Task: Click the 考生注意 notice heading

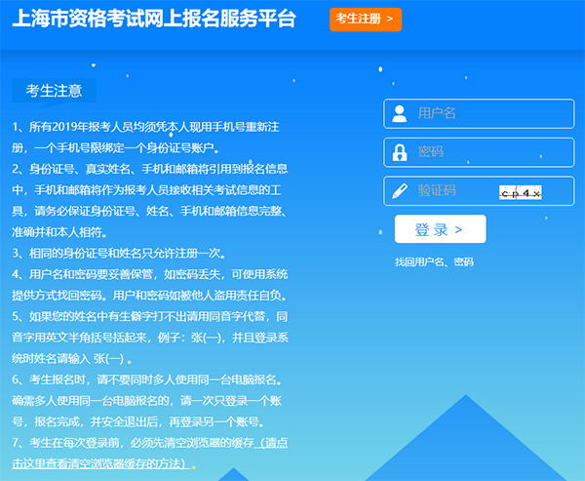Action: tap(54, 91)
